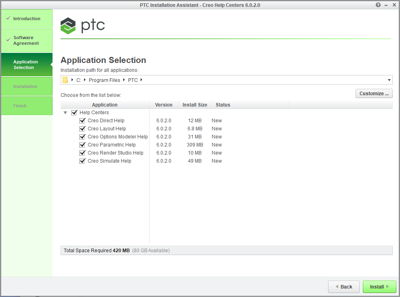Click the Back button
This screenshot has width=400, height=297.
(x=344, y=287)
